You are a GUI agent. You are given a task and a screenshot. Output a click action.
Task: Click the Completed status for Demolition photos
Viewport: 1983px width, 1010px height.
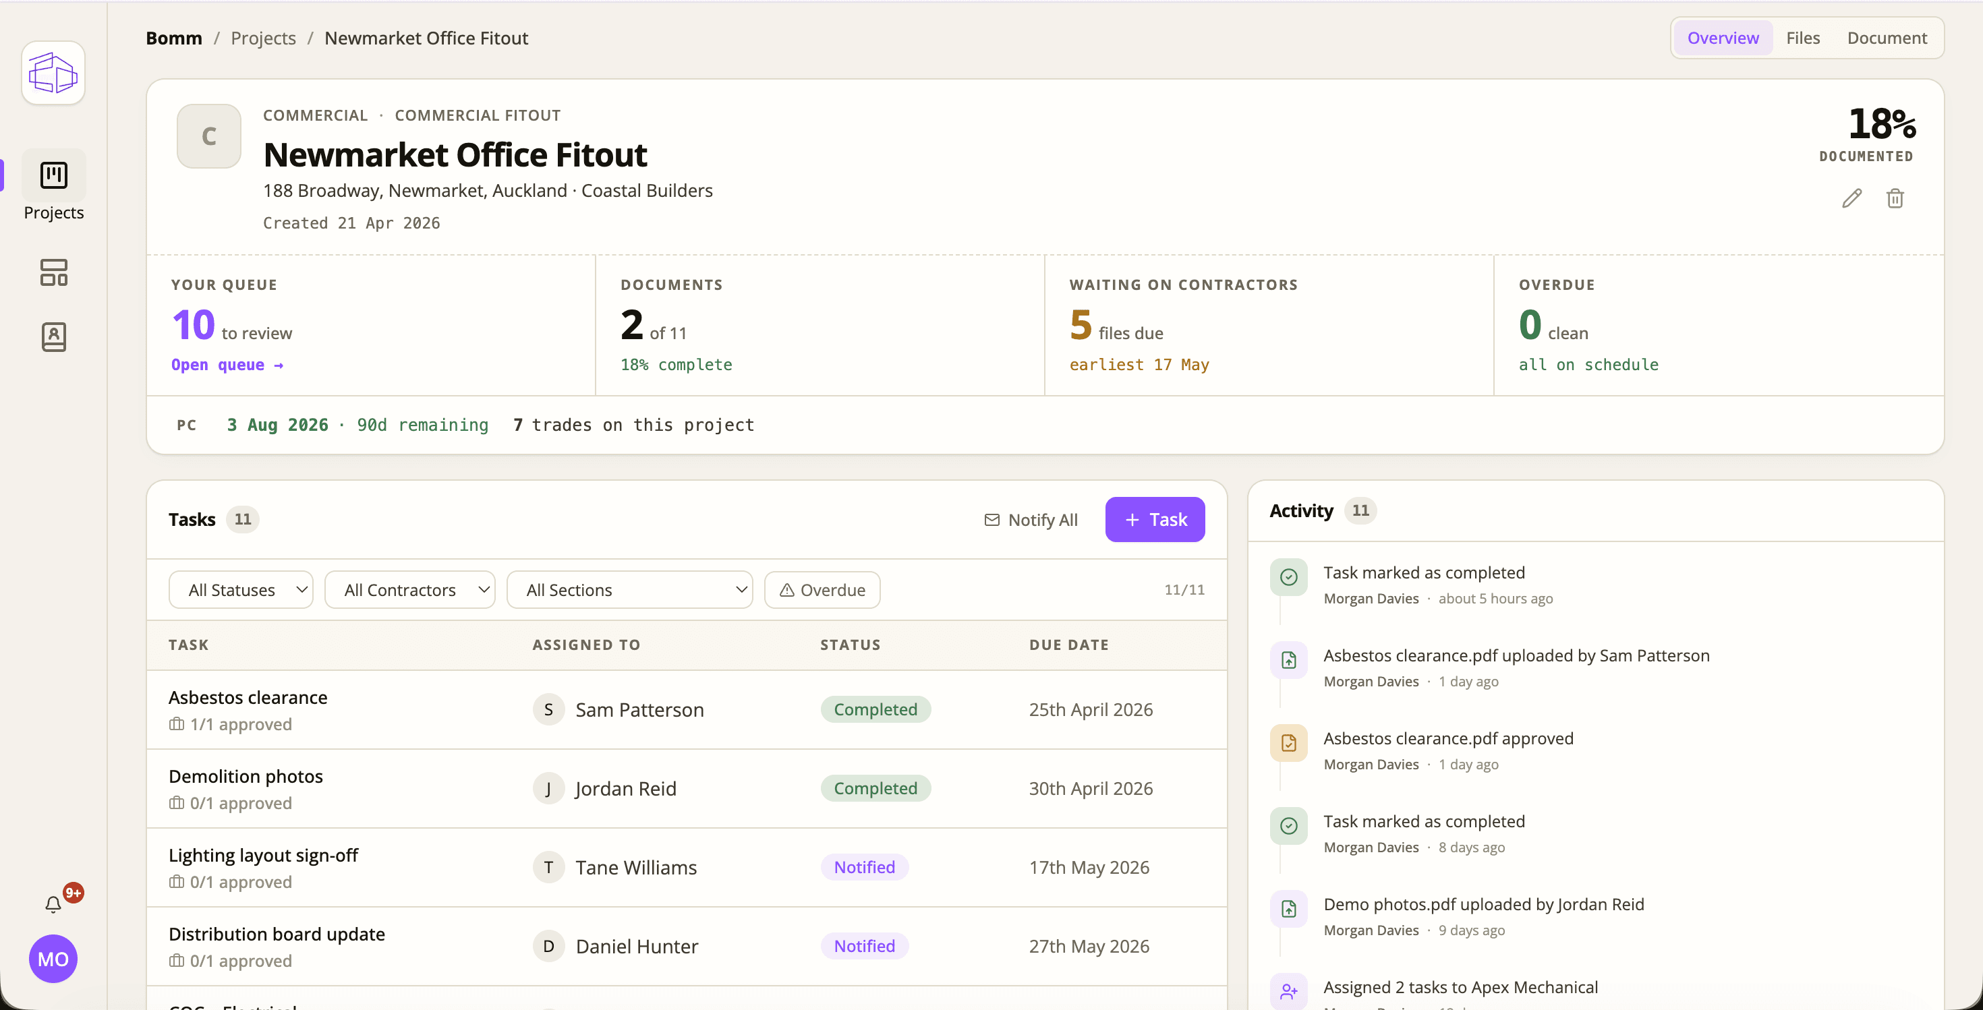click(875, 788)
